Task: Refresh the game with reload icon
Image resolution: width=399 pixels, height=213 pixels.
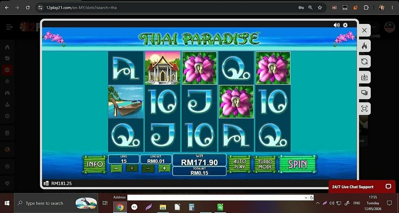Action: pyautogui.click(x=364, y=61)
